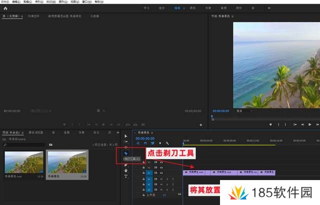Select the Selection arrow tool

coord(126,136)
